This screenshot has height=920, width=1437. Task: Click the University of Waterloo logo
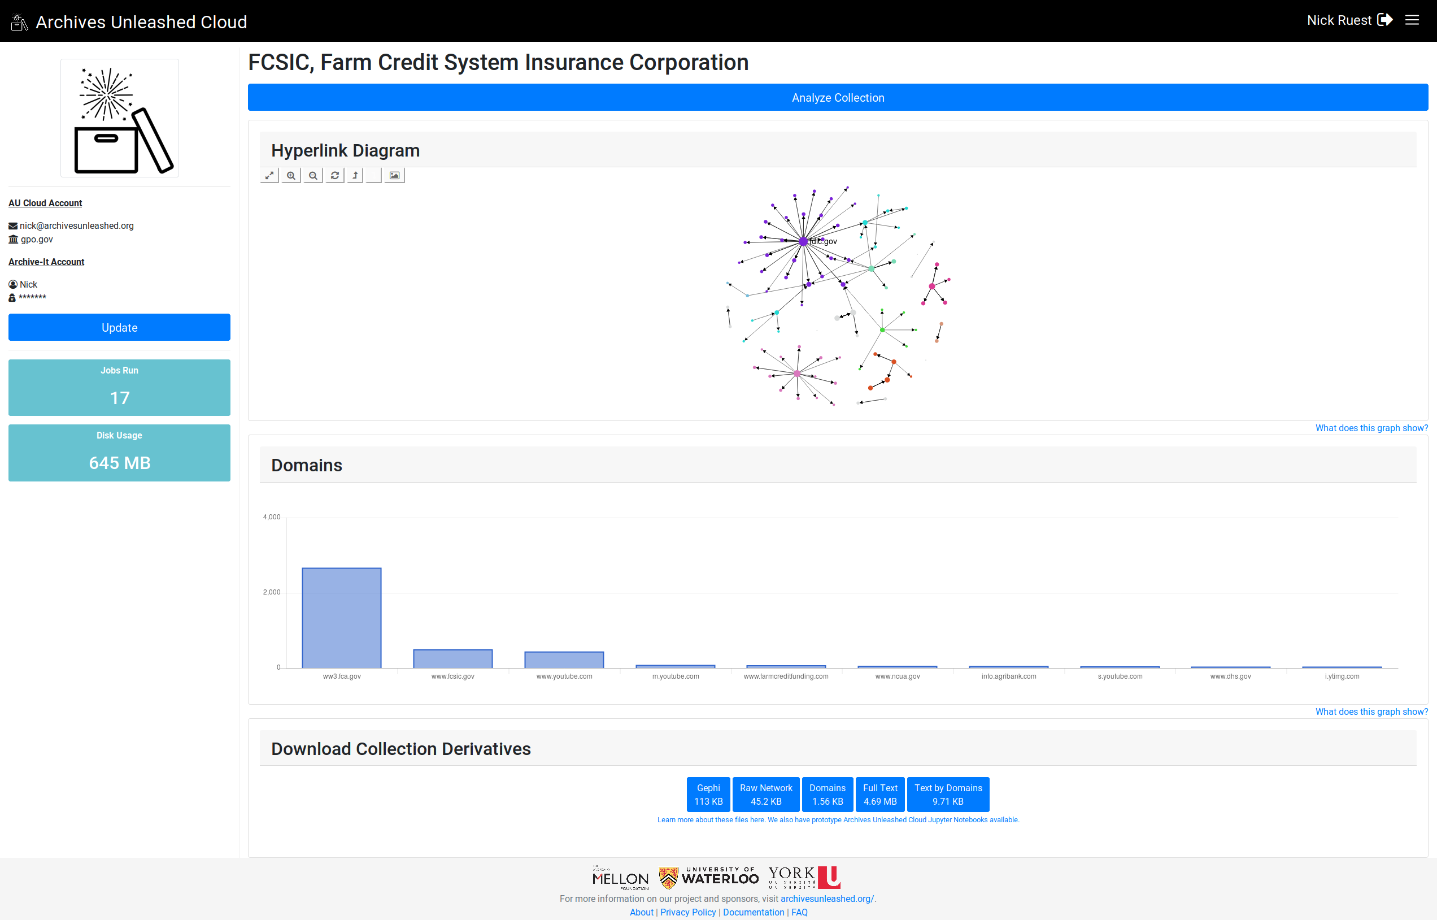709,877
